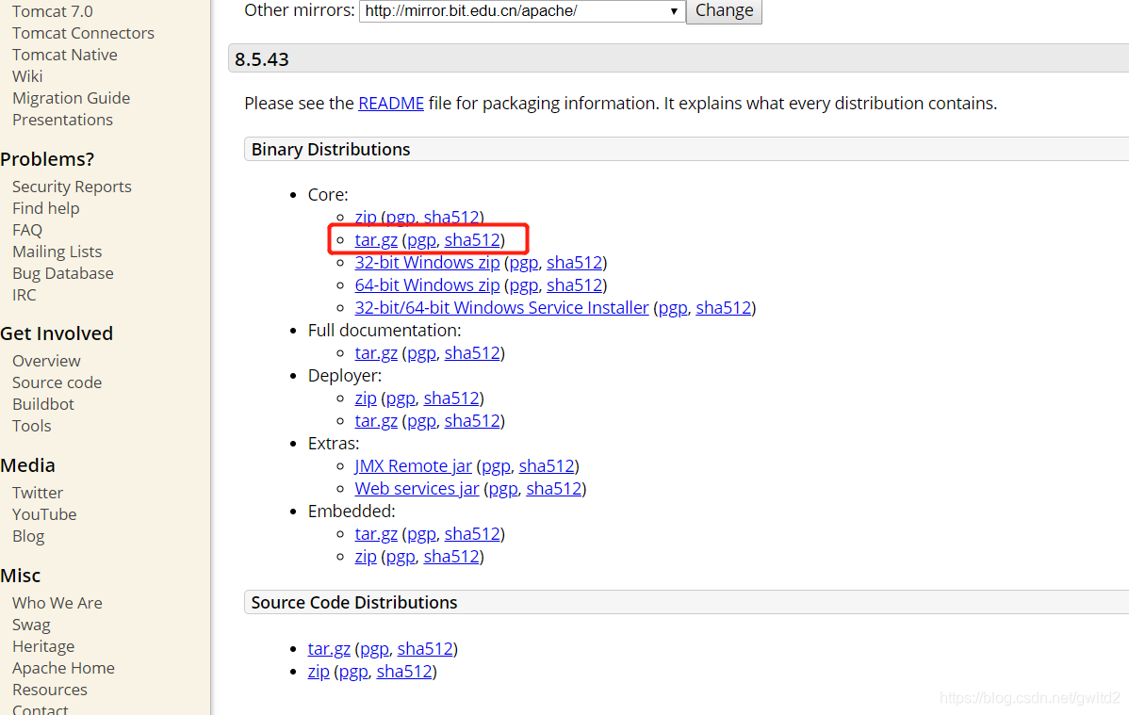Open pgp for Web services jar
The image size is (1129, 715).
[x=503, y=488]
